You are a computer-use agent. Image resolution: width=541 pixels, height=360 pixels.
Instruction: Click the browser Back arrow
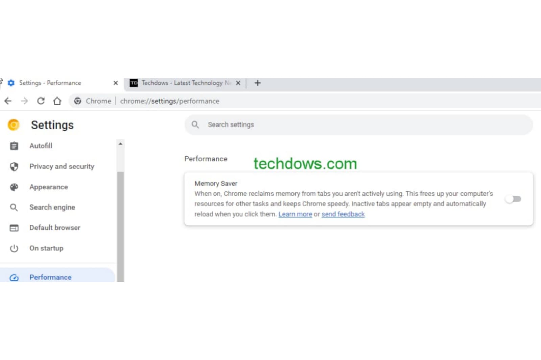pyautogui.click(x=8, y=101)
